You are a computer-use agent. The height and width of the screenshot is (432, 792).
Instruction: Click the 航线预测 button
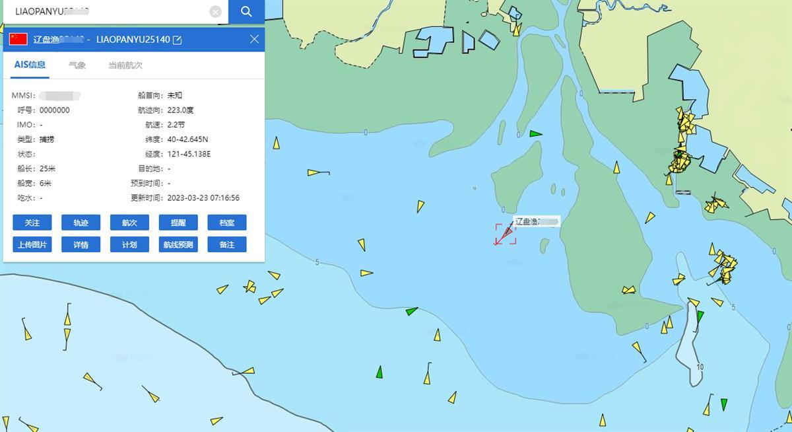pos(178,244)
